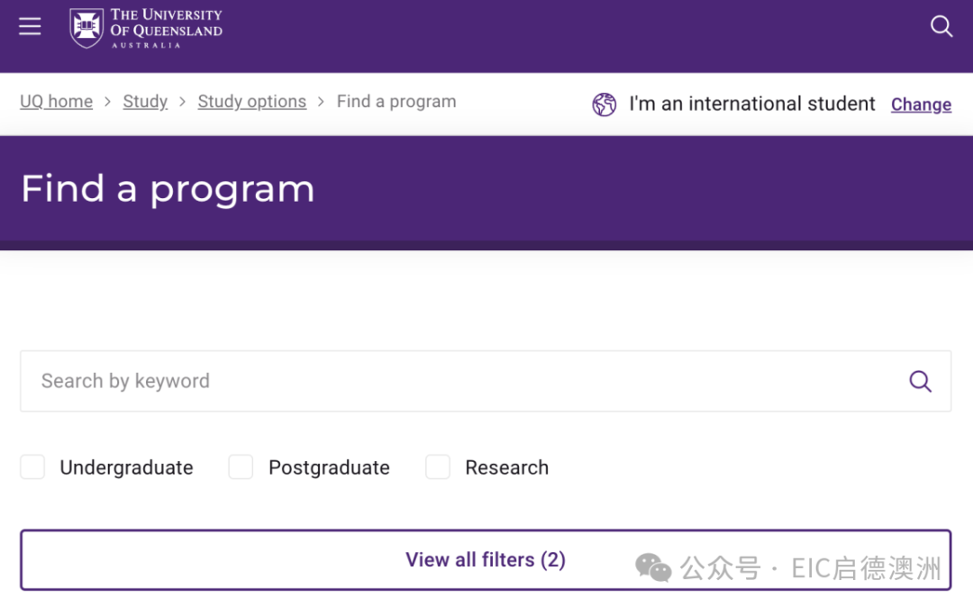The height and width of the screenshot is (607, 973).
Task: Click the Find a program breadcrumb text
Action: point(396,101)
